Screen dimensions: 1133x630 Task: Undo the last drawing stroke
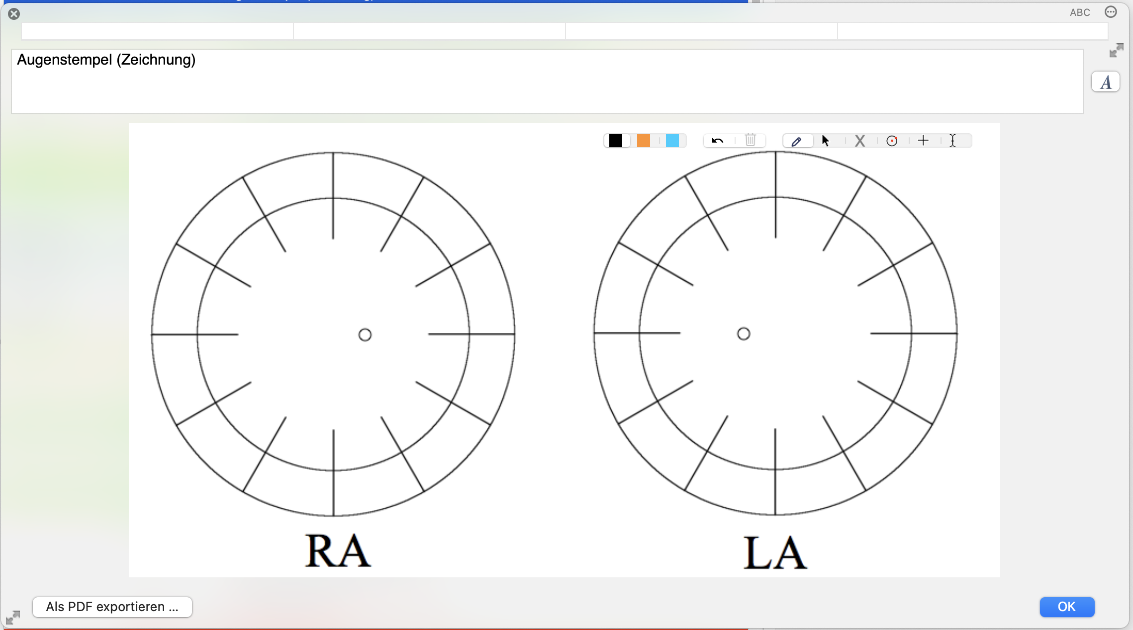(x=717, y=141)
